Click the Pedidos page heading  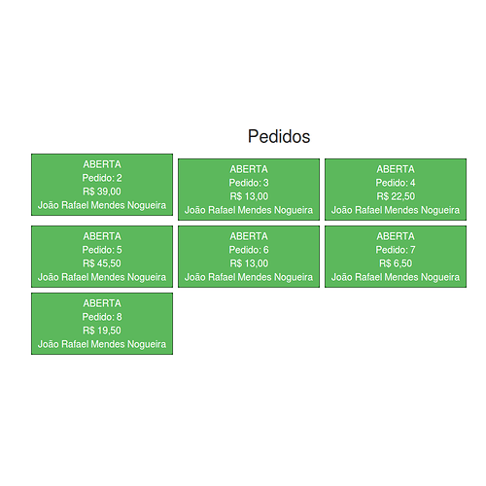click(x=279, y=136)
